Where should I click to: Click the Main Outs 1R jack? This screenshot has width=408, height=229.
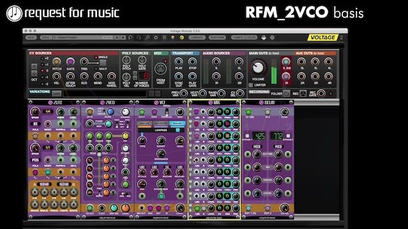(x=286, y=76)
